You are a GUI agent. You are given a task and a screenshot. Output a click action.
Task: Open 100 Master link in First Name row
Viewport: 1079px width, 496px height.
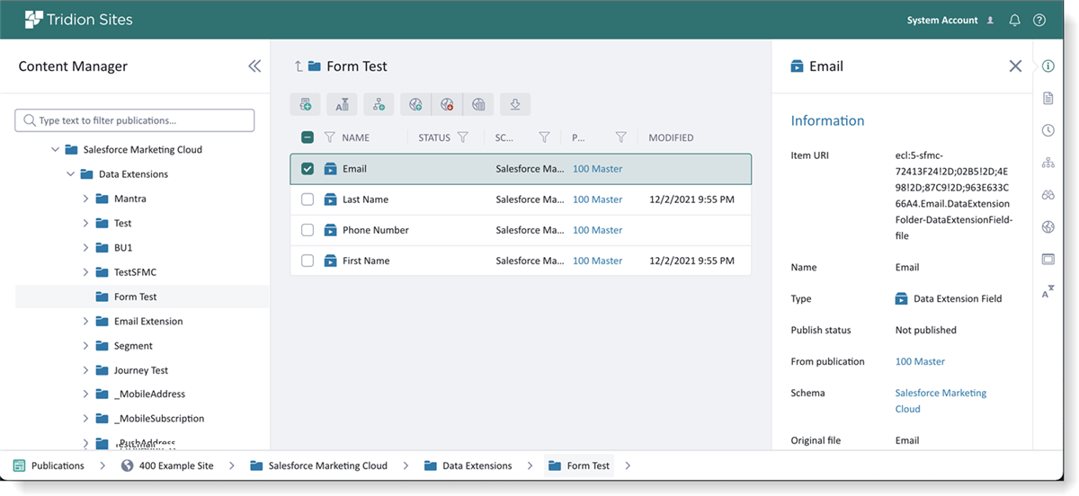[x=597, y=261]
